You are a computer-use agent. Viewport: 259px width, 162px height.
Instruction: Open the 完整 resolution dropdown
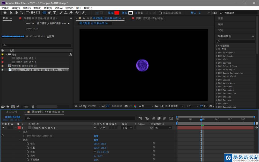tap(145, 106)
